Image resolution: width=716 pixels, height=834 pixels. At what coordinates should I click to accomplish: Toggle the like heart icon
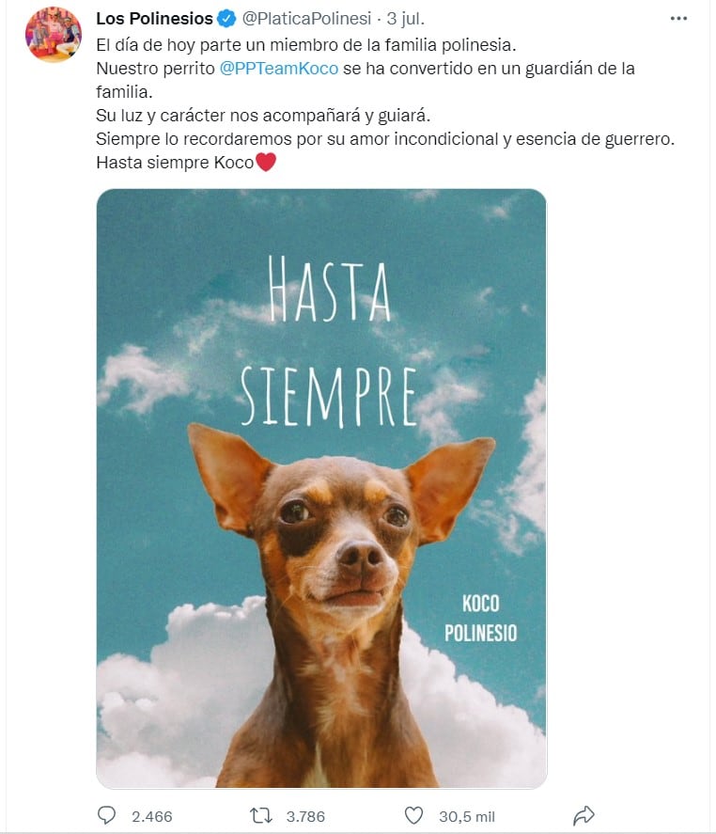click(414, 815)
